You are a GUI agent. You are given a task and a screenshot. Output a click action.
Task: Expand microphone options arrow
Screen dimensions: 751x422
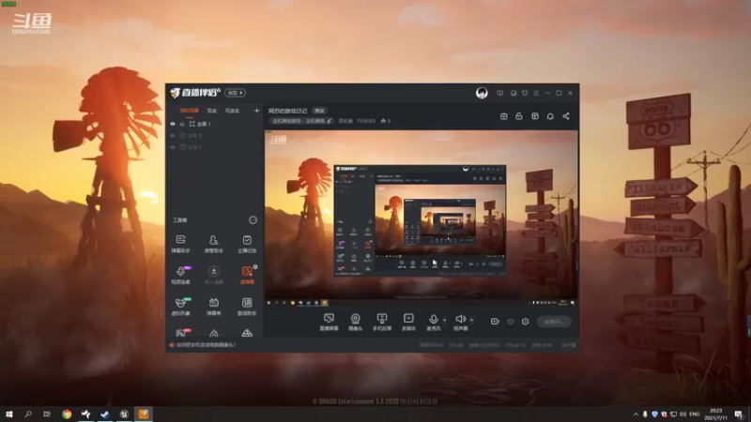coord(444,320)
